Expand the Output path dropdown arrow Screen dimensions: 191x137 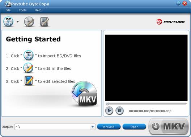click(93, 127)
